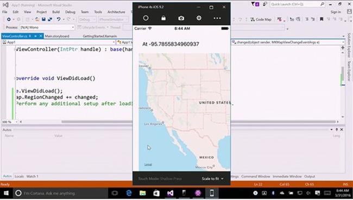Toggle auto-hide pin on Autos panel

click(x=337, y=129)
